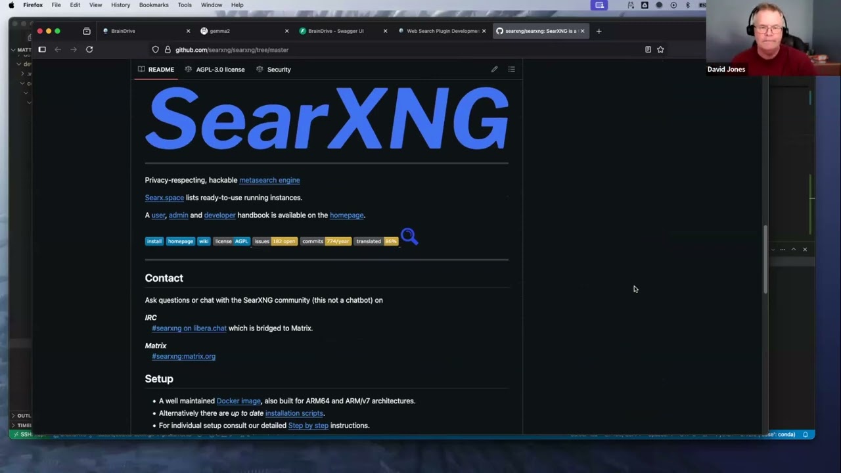
Task: Close the gemma2 browser tab
Action: click(286, 31)
